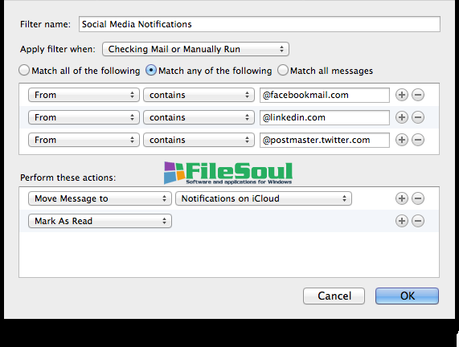Open the Move Message to action dropdown
The height and width of the screenshot is (347, 459).
[100, 198]
